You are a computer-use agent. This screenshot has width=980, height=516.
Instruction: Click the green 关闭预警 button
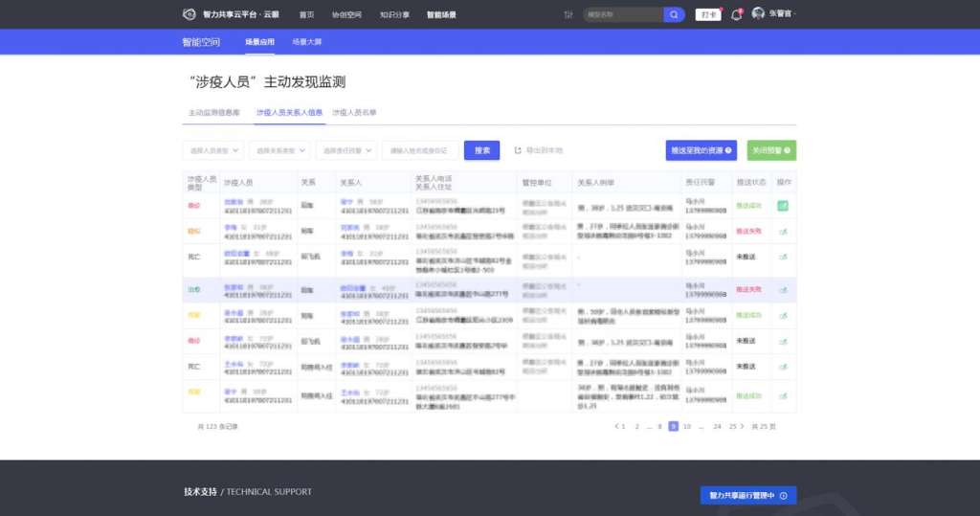[771, 150]
